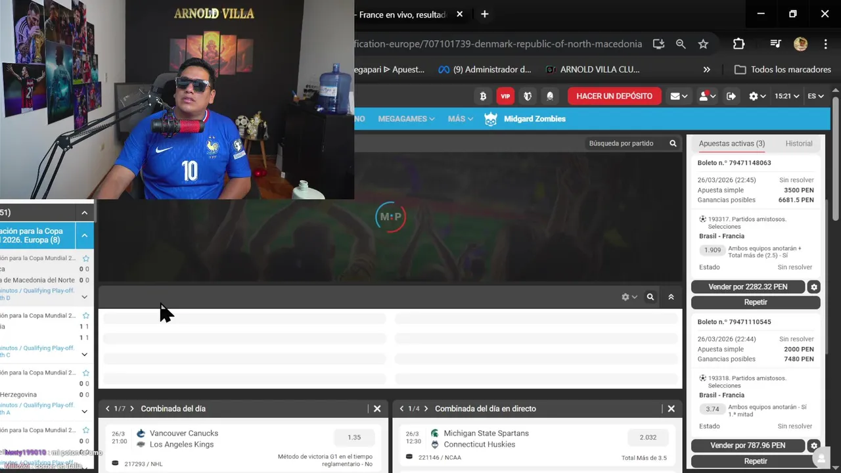841x473 pixels.
Task: Click Vender por 2282.32 PEN button
Action: click(748, 287)
